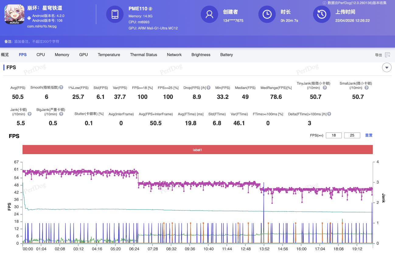
Task: Open the Temperature tab
Action: click(109, 55)
